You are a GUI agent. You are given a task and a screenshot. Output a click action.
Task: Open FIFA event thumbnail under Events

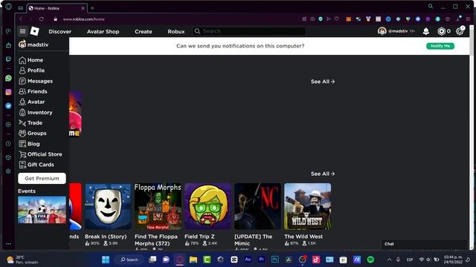42,210
